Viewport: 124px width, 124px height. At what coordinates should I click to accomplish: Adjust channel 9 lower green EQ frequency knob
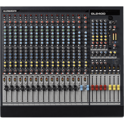(47, 37)
